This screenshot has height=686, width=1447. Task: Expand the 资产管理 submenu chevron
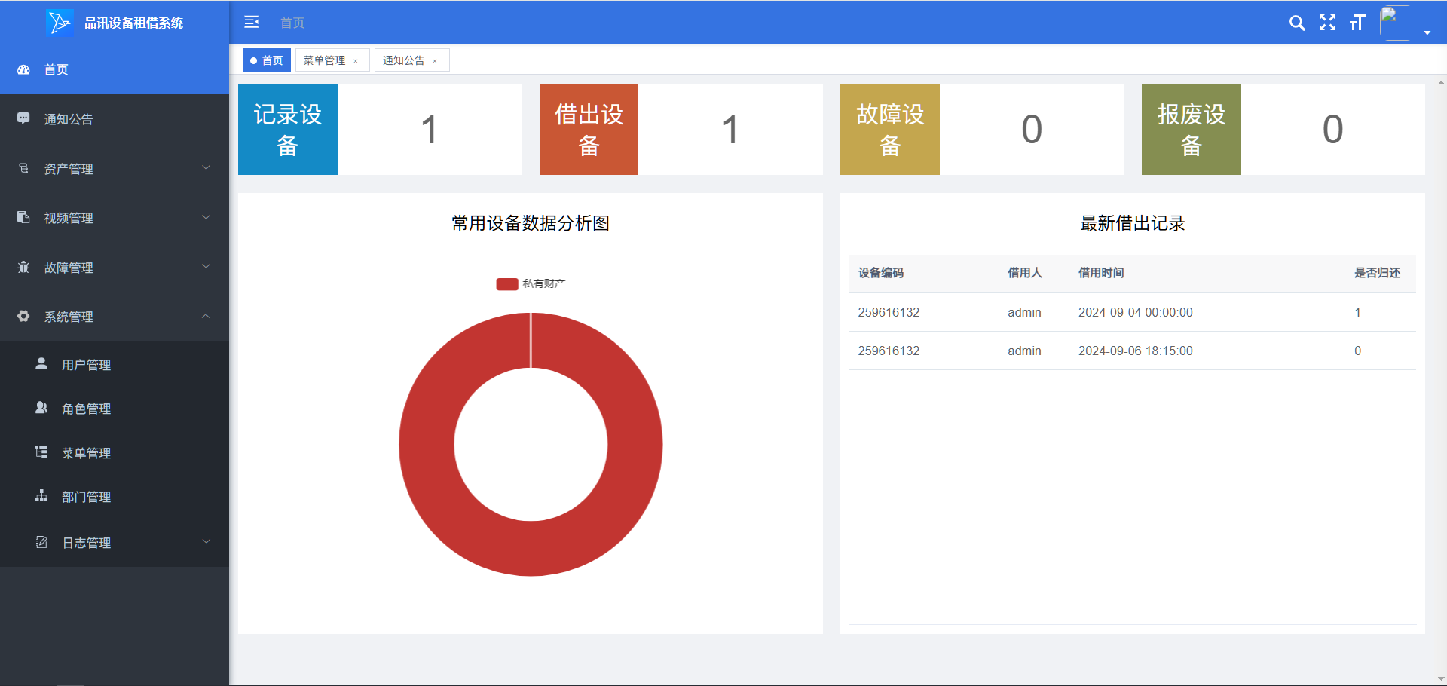pos(206,167)
